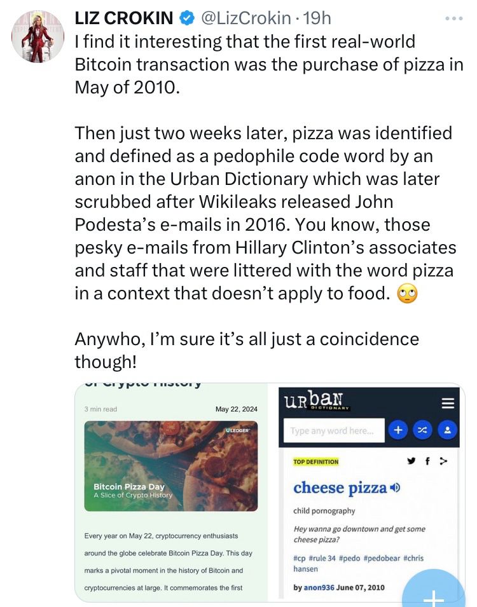Image resolution: width=477 pixels, height=607 pixels.
Task: Click the blue user account icon
Action: [x=447, y=430]
